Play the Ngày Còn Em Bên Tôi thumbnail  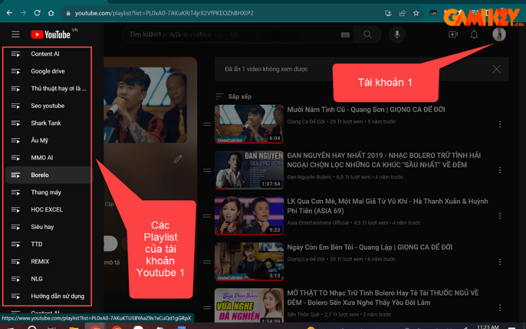click(249, 261)
